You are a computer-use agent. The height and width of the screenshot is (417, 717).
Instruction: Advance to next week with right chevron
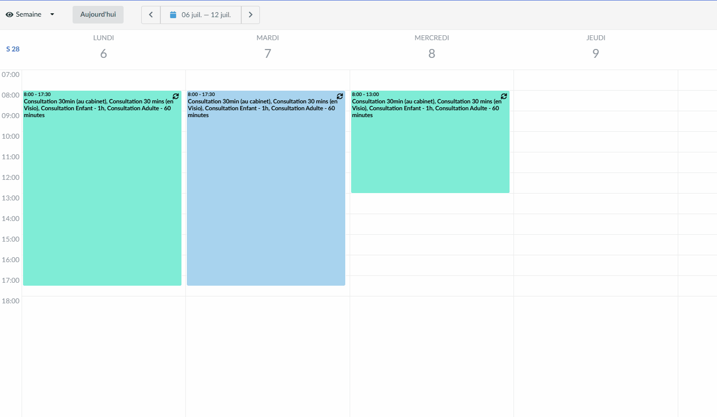[x=251, y=15]
